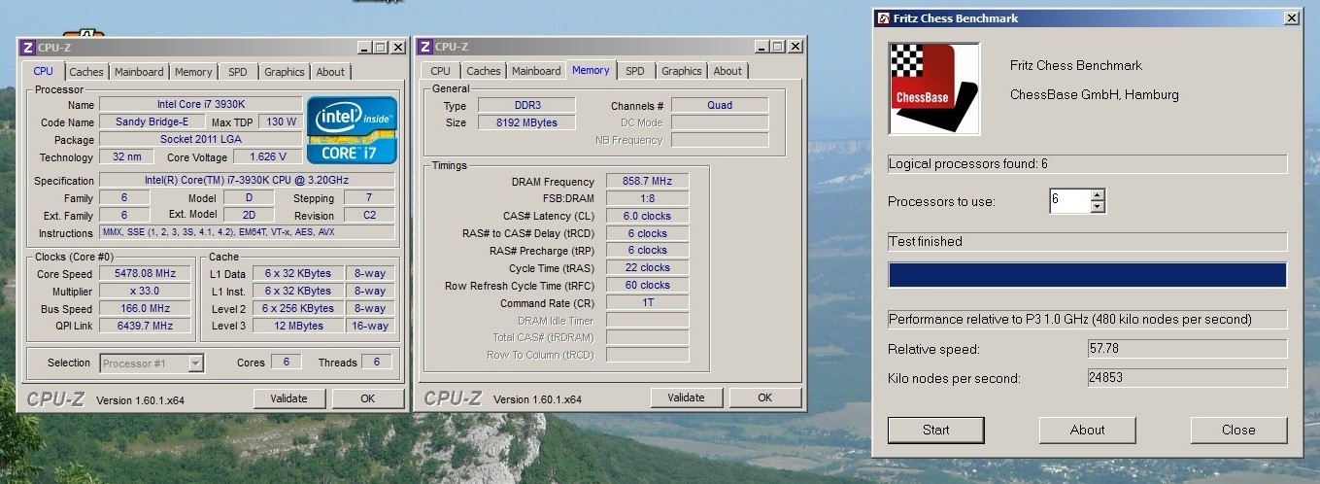This screenshot has height=484, width=1320.
Task: Select SPD tab in right CPU-Z window
Action: pos(635,71)
